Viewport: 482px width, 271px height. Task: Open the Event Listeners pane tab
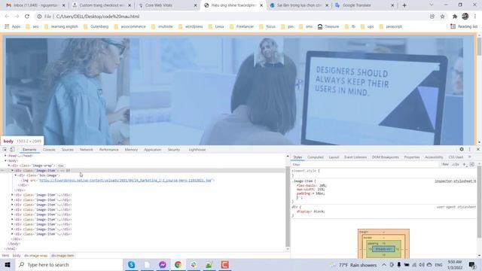pos(355,157)
